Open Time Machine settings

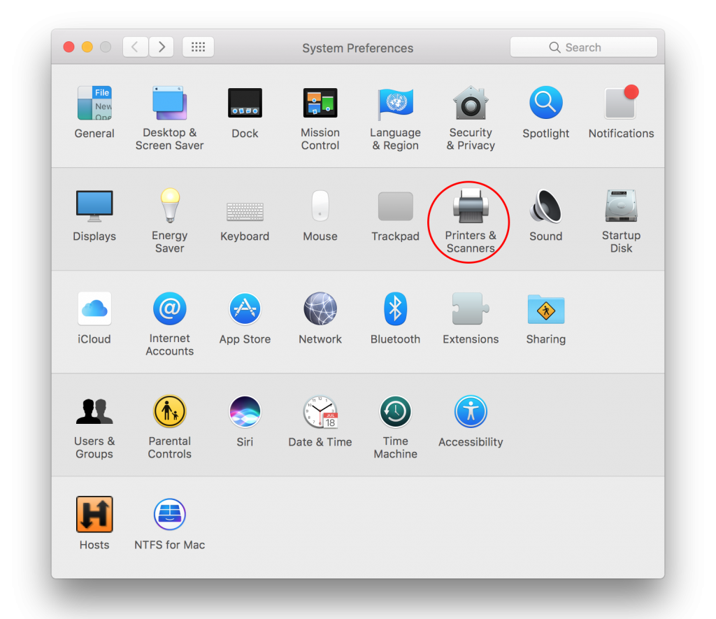tap(395, 411)
